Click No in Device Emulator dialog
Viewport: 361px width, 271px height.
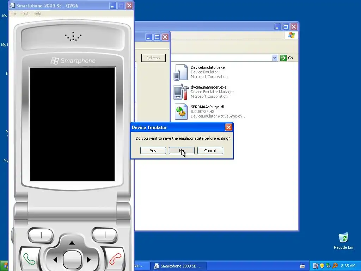point(182,150)
